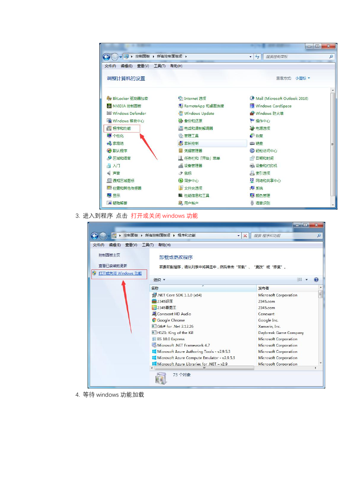This screenshot has height=483, width=341.
Task: Open the Windows 防火墙 icon
Action: (x=252, y=113)
